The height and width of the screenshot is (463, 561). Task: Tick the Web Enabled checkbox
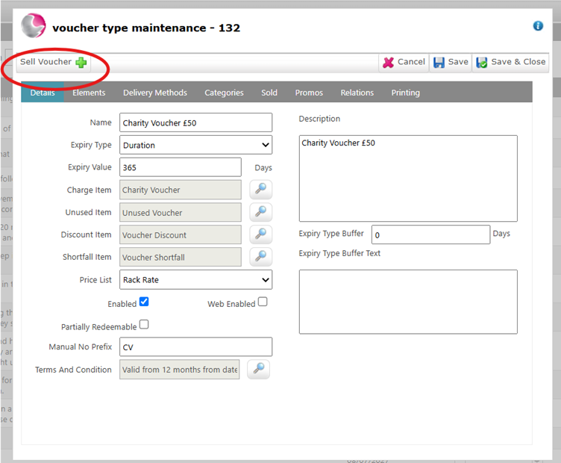pos(263,302)
